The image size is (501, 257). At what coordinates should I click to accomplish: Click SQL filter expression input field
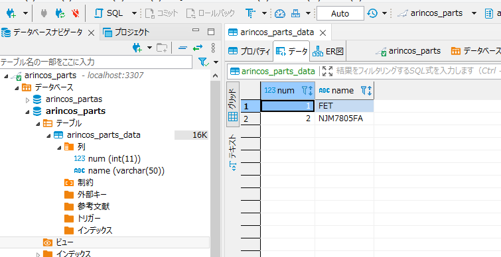[419, 71]
